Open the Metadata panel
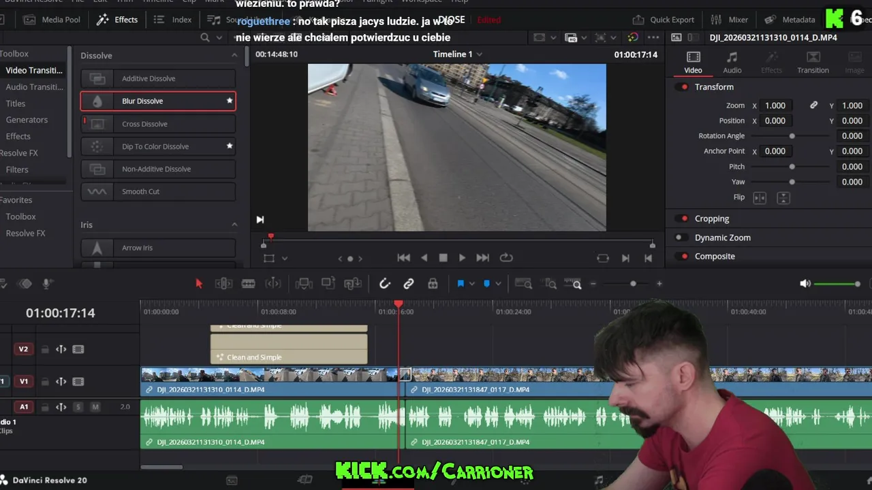Screen dimensions: 872x490 tap(790, 20)
